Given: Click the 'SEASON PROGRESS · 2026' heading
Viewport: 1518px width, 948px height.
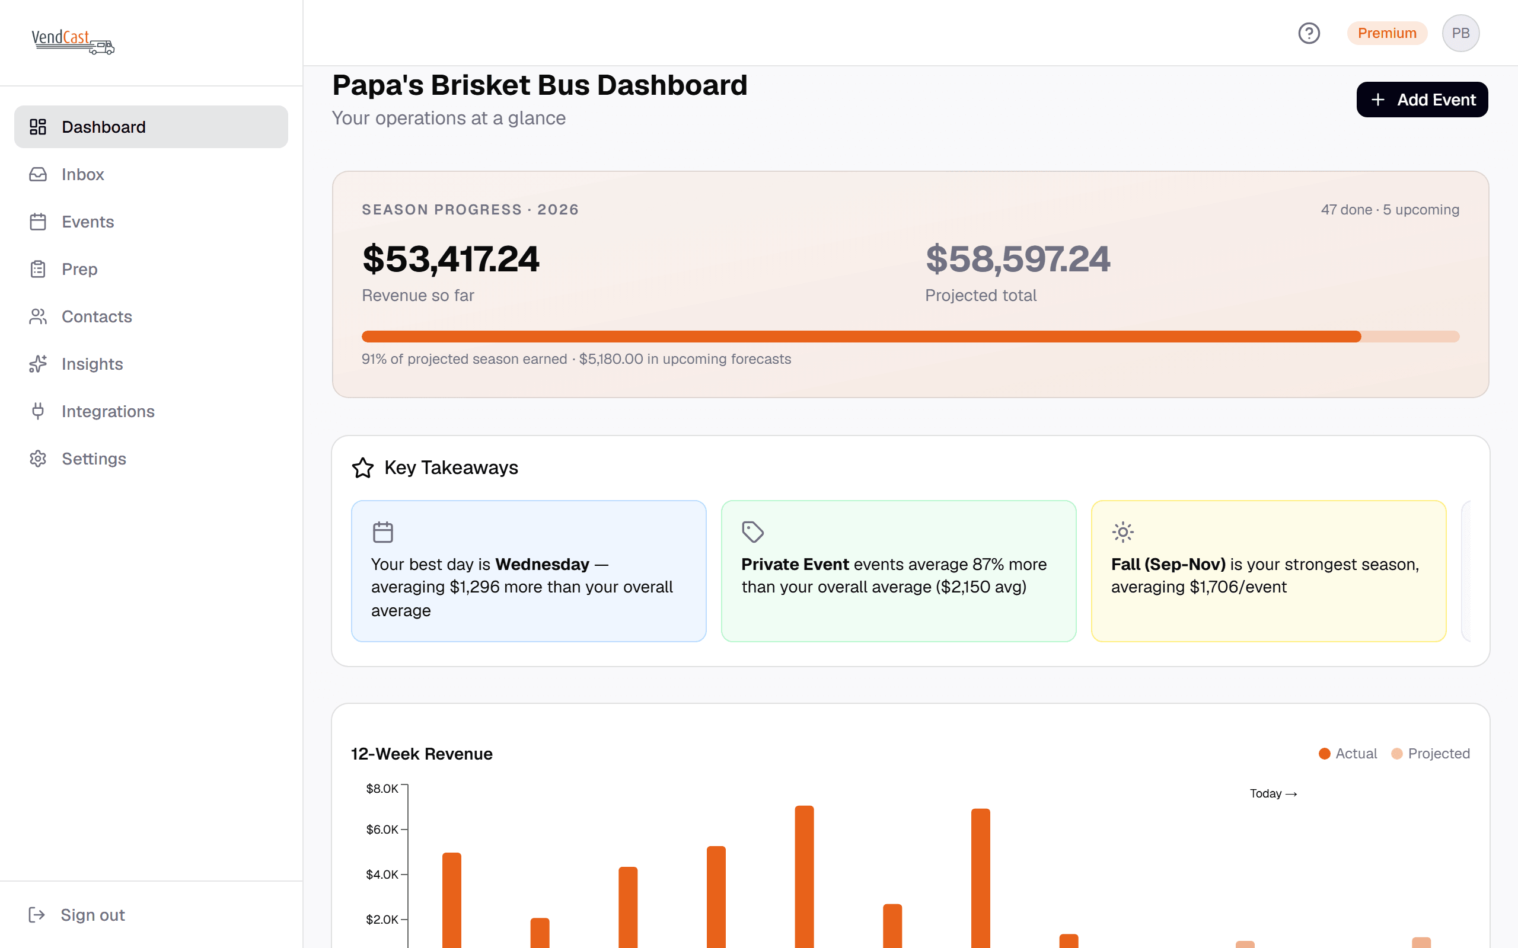Looking at the screenshot, I should pos(470,209).
